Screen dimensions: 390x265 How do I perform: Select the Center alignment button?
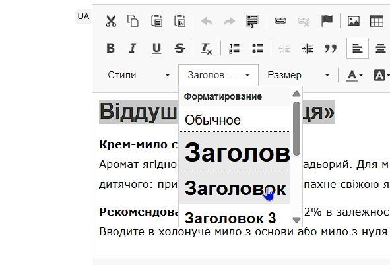380,48
